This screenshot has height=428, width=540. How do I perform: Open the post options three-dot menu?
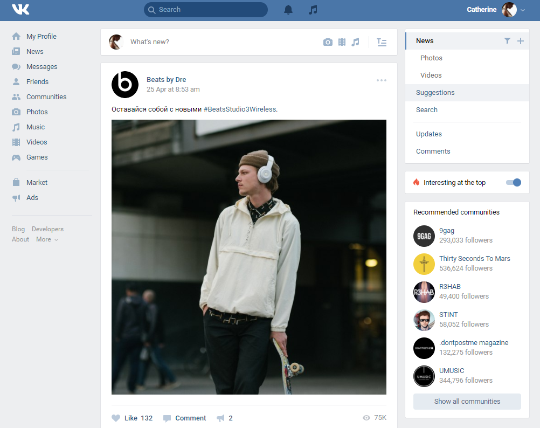coord(382,80)
